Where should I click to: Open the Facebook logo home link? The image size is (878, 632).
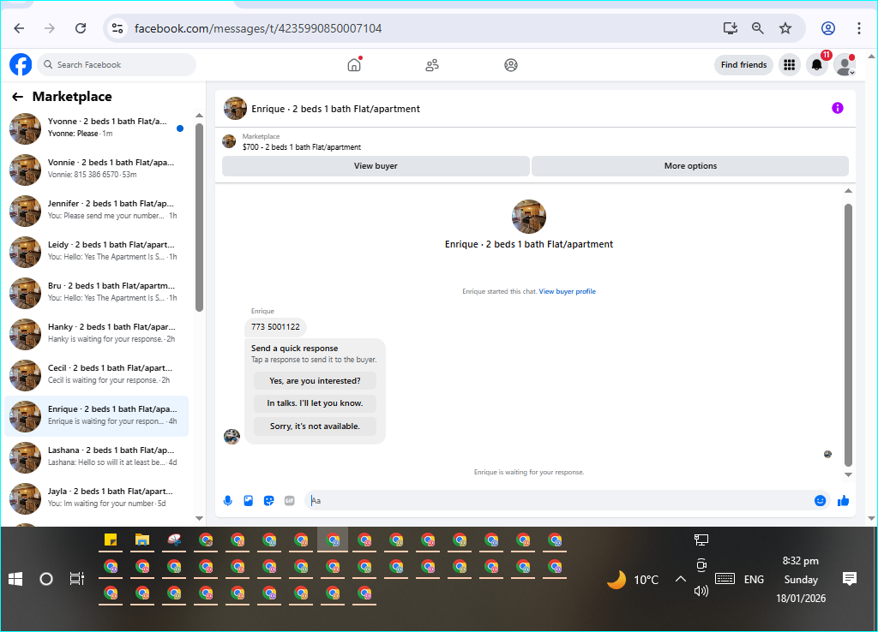click(21, 65)
